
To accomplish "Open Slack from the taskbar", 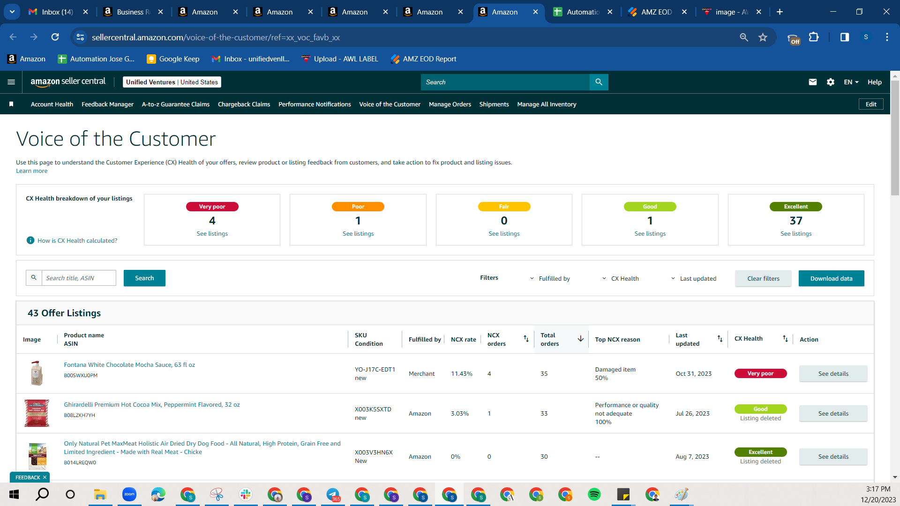I will pyautogui.click(x=246, y=494).
